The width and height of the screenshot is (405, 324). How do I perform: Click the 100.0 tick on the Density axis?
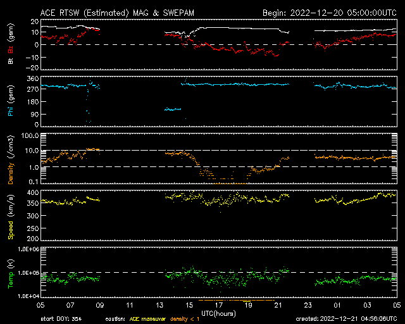coord(28,135)
